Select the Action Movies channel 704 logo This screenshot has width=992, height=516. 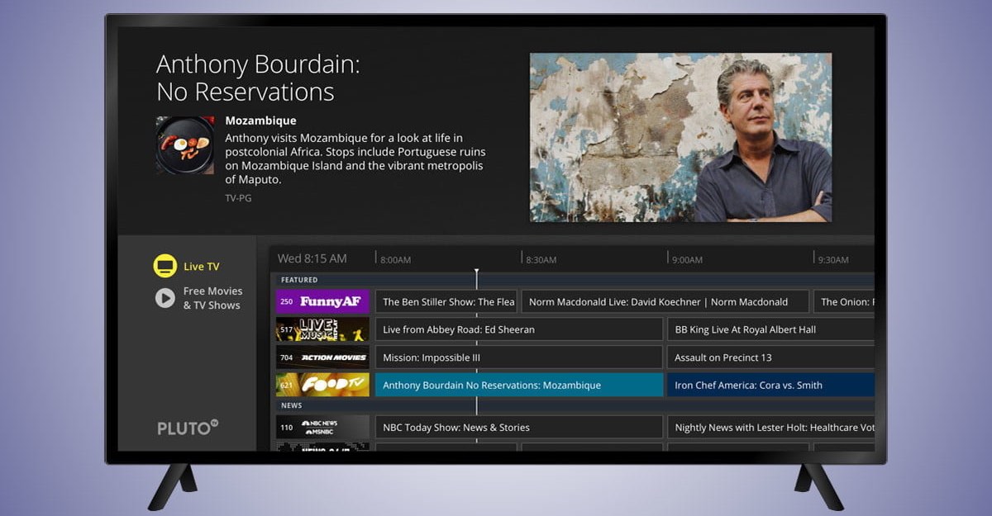click(x=322, y=357)
